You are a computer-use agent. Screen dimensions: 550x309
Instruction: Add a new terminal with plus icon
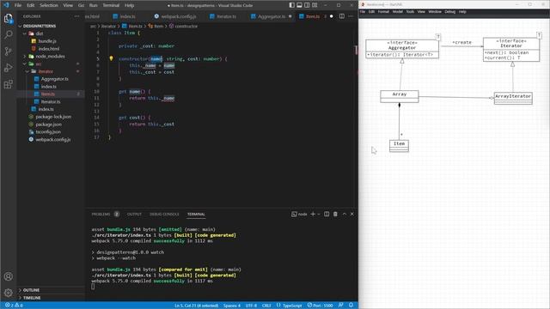pyautogui.click(x=313, y=214)
